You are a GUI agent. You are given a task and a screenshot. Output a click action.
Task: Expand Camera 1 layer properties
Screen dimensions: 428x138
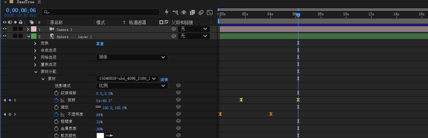28,29
